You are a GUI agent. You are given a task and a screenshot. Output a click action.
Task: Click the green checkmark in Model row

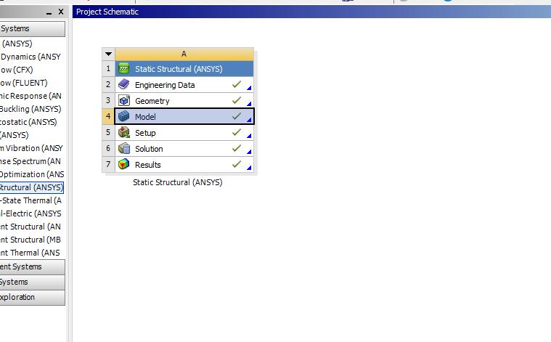[237, 116]
